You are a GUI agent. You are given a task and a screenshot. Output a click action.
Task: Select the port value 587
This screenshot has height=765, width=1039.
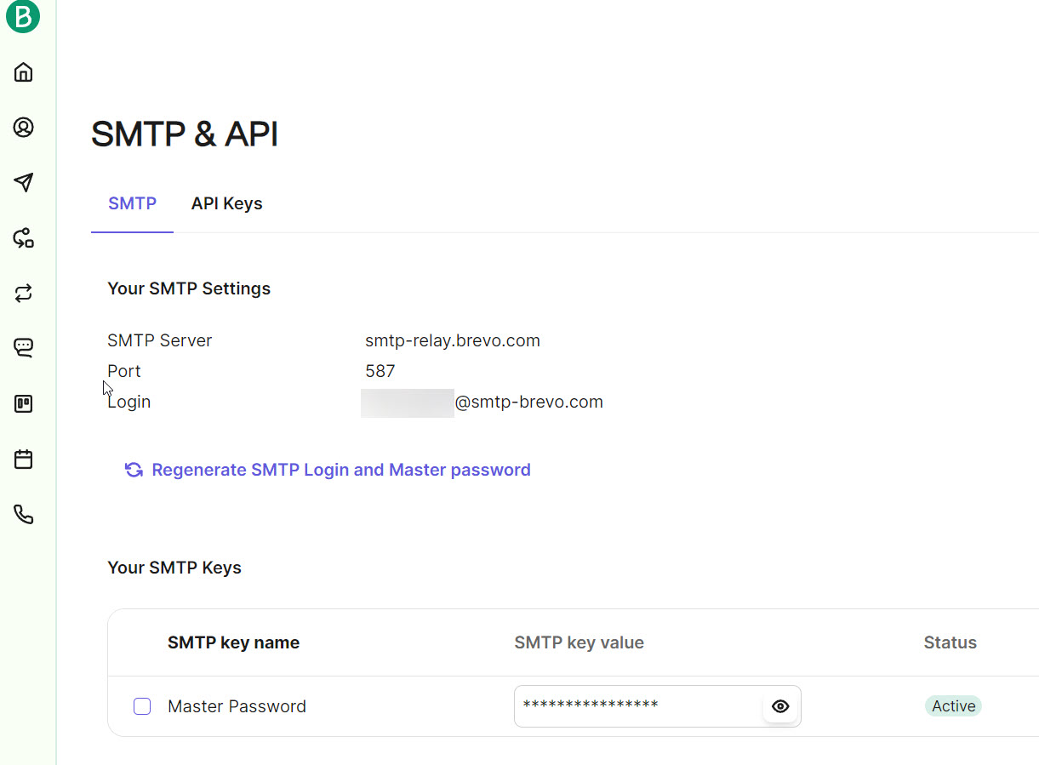[x=380, y=371]
